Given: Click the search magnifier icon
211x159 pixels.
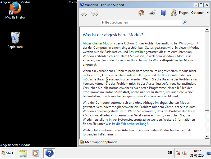Looking at the screenshot, I should click(x=185, y=22).
